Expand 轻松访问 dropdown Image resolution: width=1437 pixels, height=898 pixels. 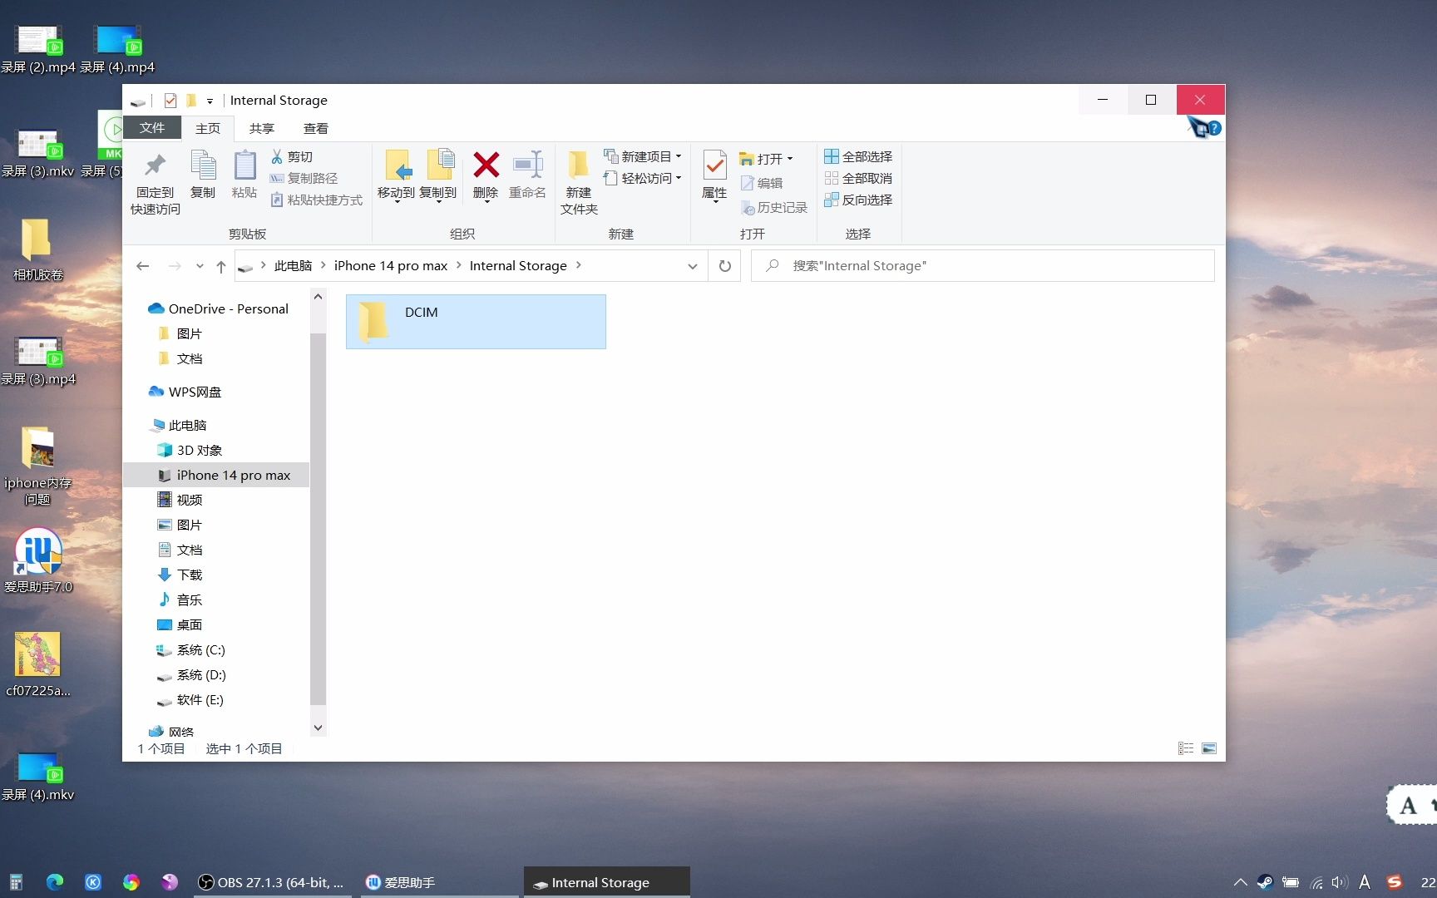point(643,178)
